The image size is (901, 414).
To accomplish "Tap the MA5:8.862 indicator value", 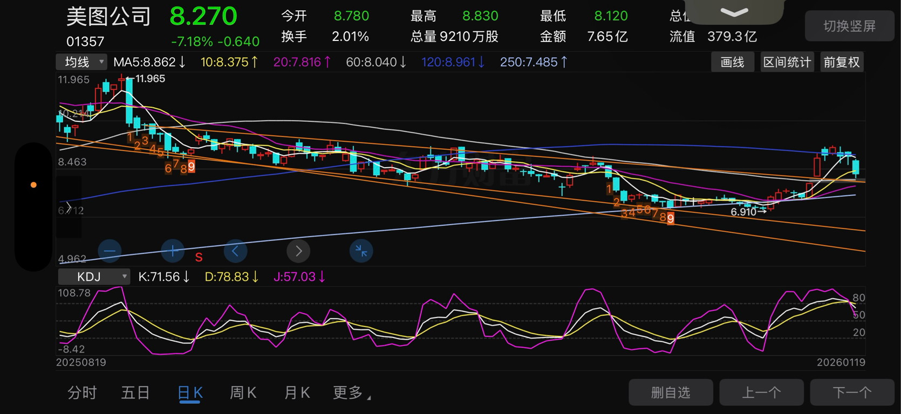I will pos(149,62).
